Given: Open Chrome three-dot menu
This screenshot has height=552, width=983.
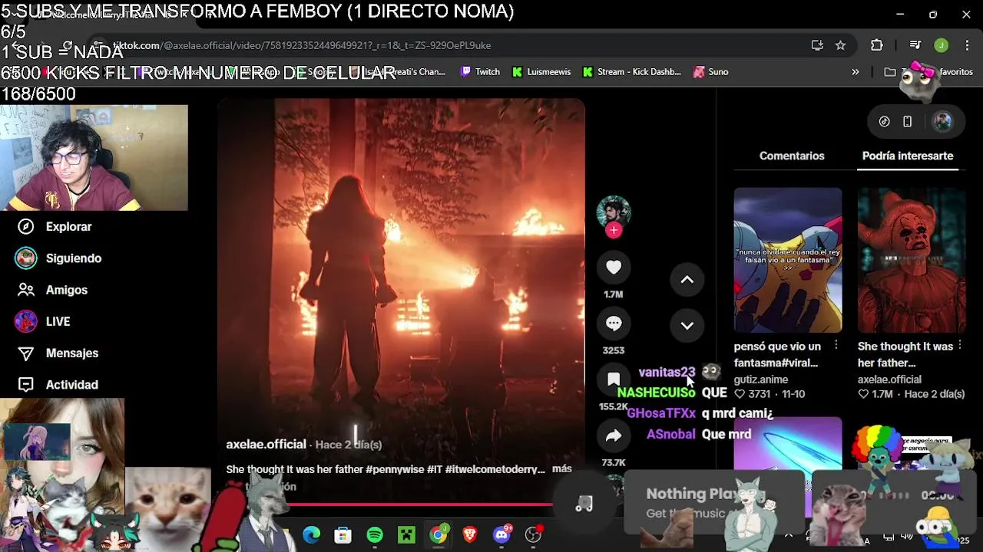Looking at the screenshot, I should tap(966, 45).
